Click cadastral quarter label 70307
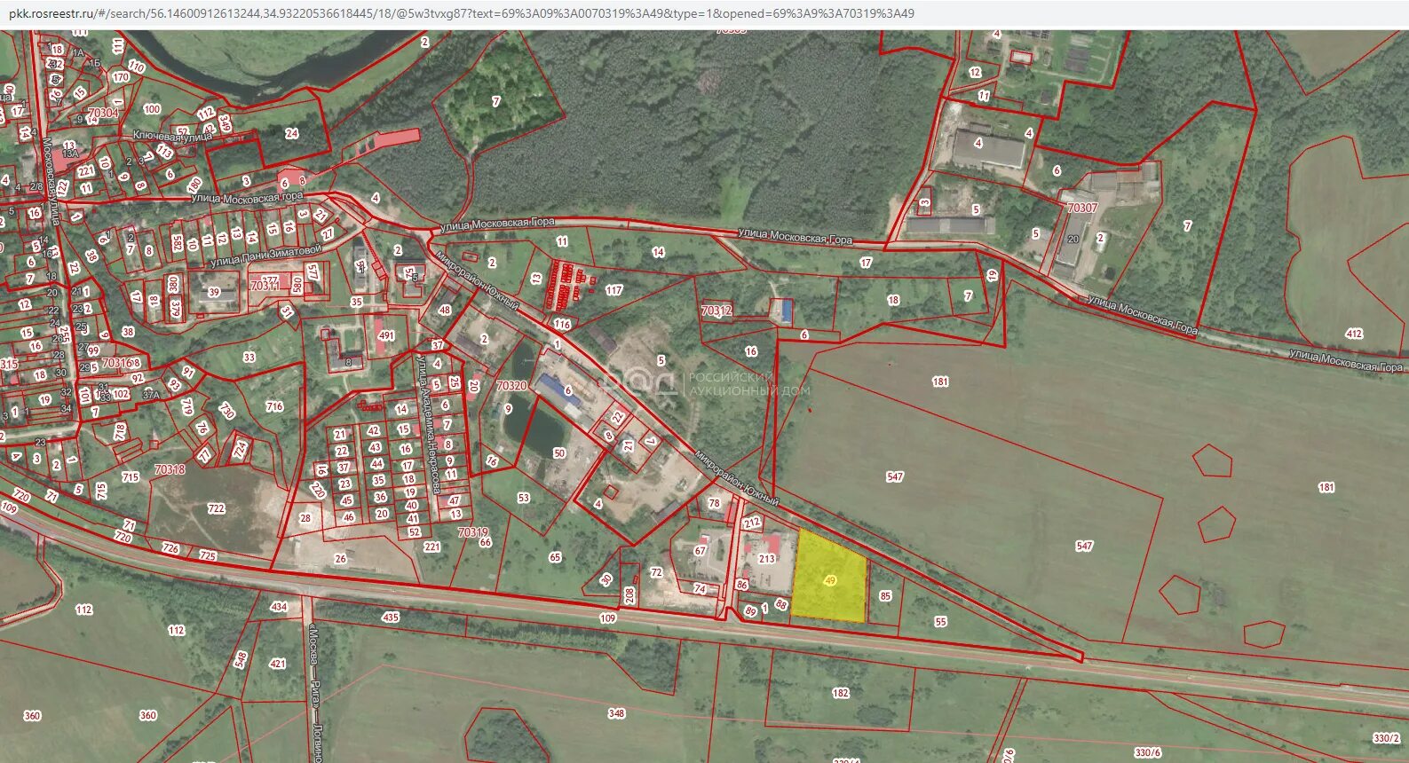1409x763 pixels. [x=1082, y=208]
